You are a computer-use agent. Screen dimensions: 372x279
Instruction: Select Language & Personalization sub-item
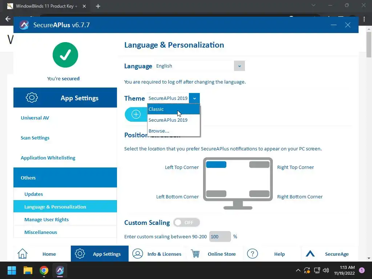pos(65,207)
